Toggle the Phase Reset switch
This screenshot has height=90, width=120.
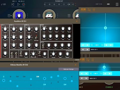12,54
